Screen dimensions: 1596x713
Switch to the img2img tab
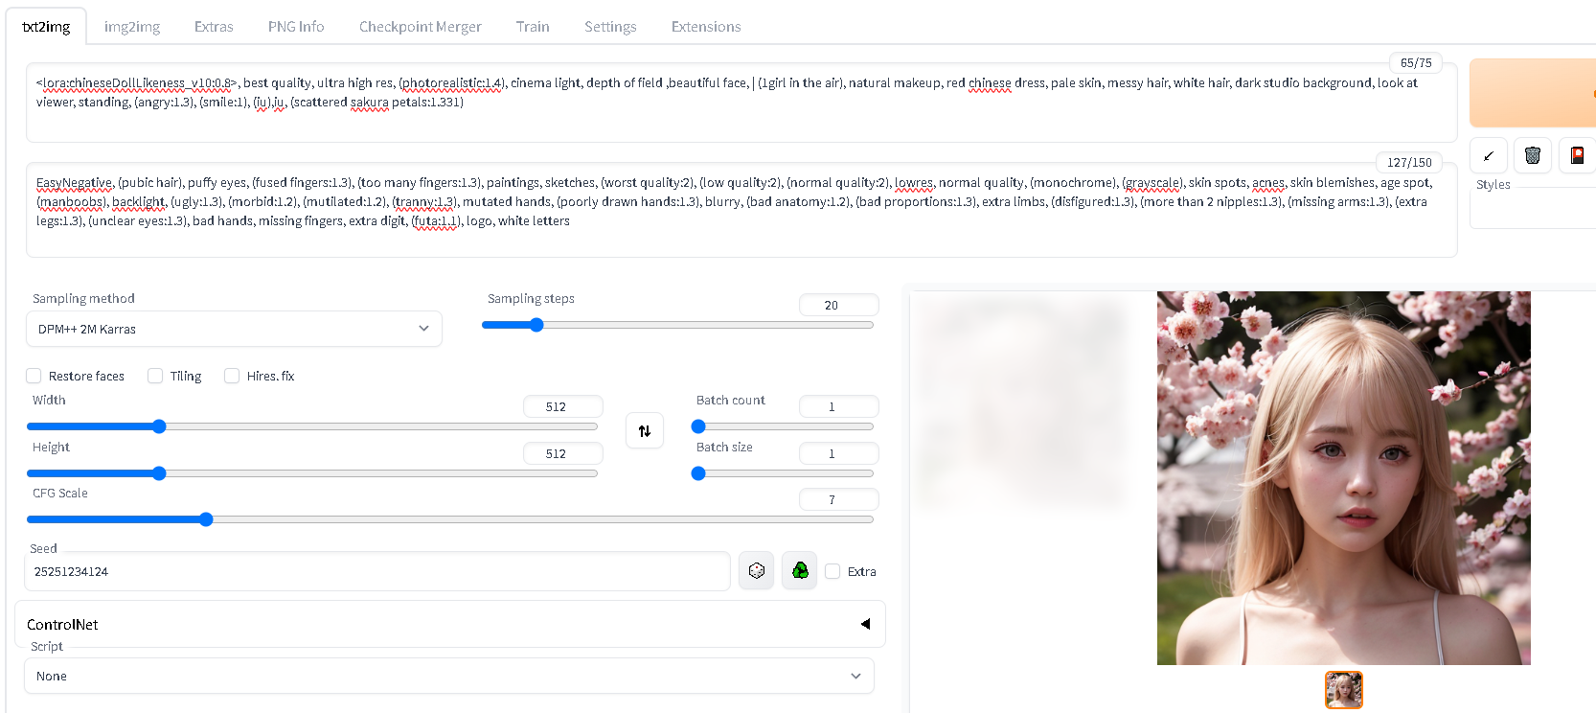pos(132,27)
